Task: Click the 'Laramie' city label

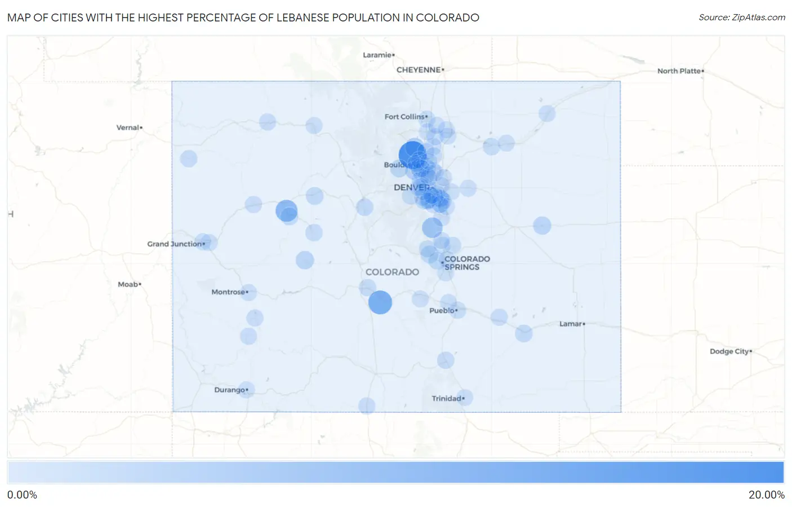Action: click(377, 55)
